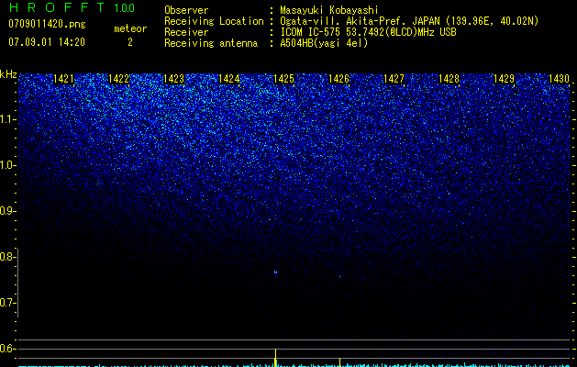The width and height of the screenshot is (577, 367).
Task: Click the 0.9 frequency axis label
Action: [7, 211]
